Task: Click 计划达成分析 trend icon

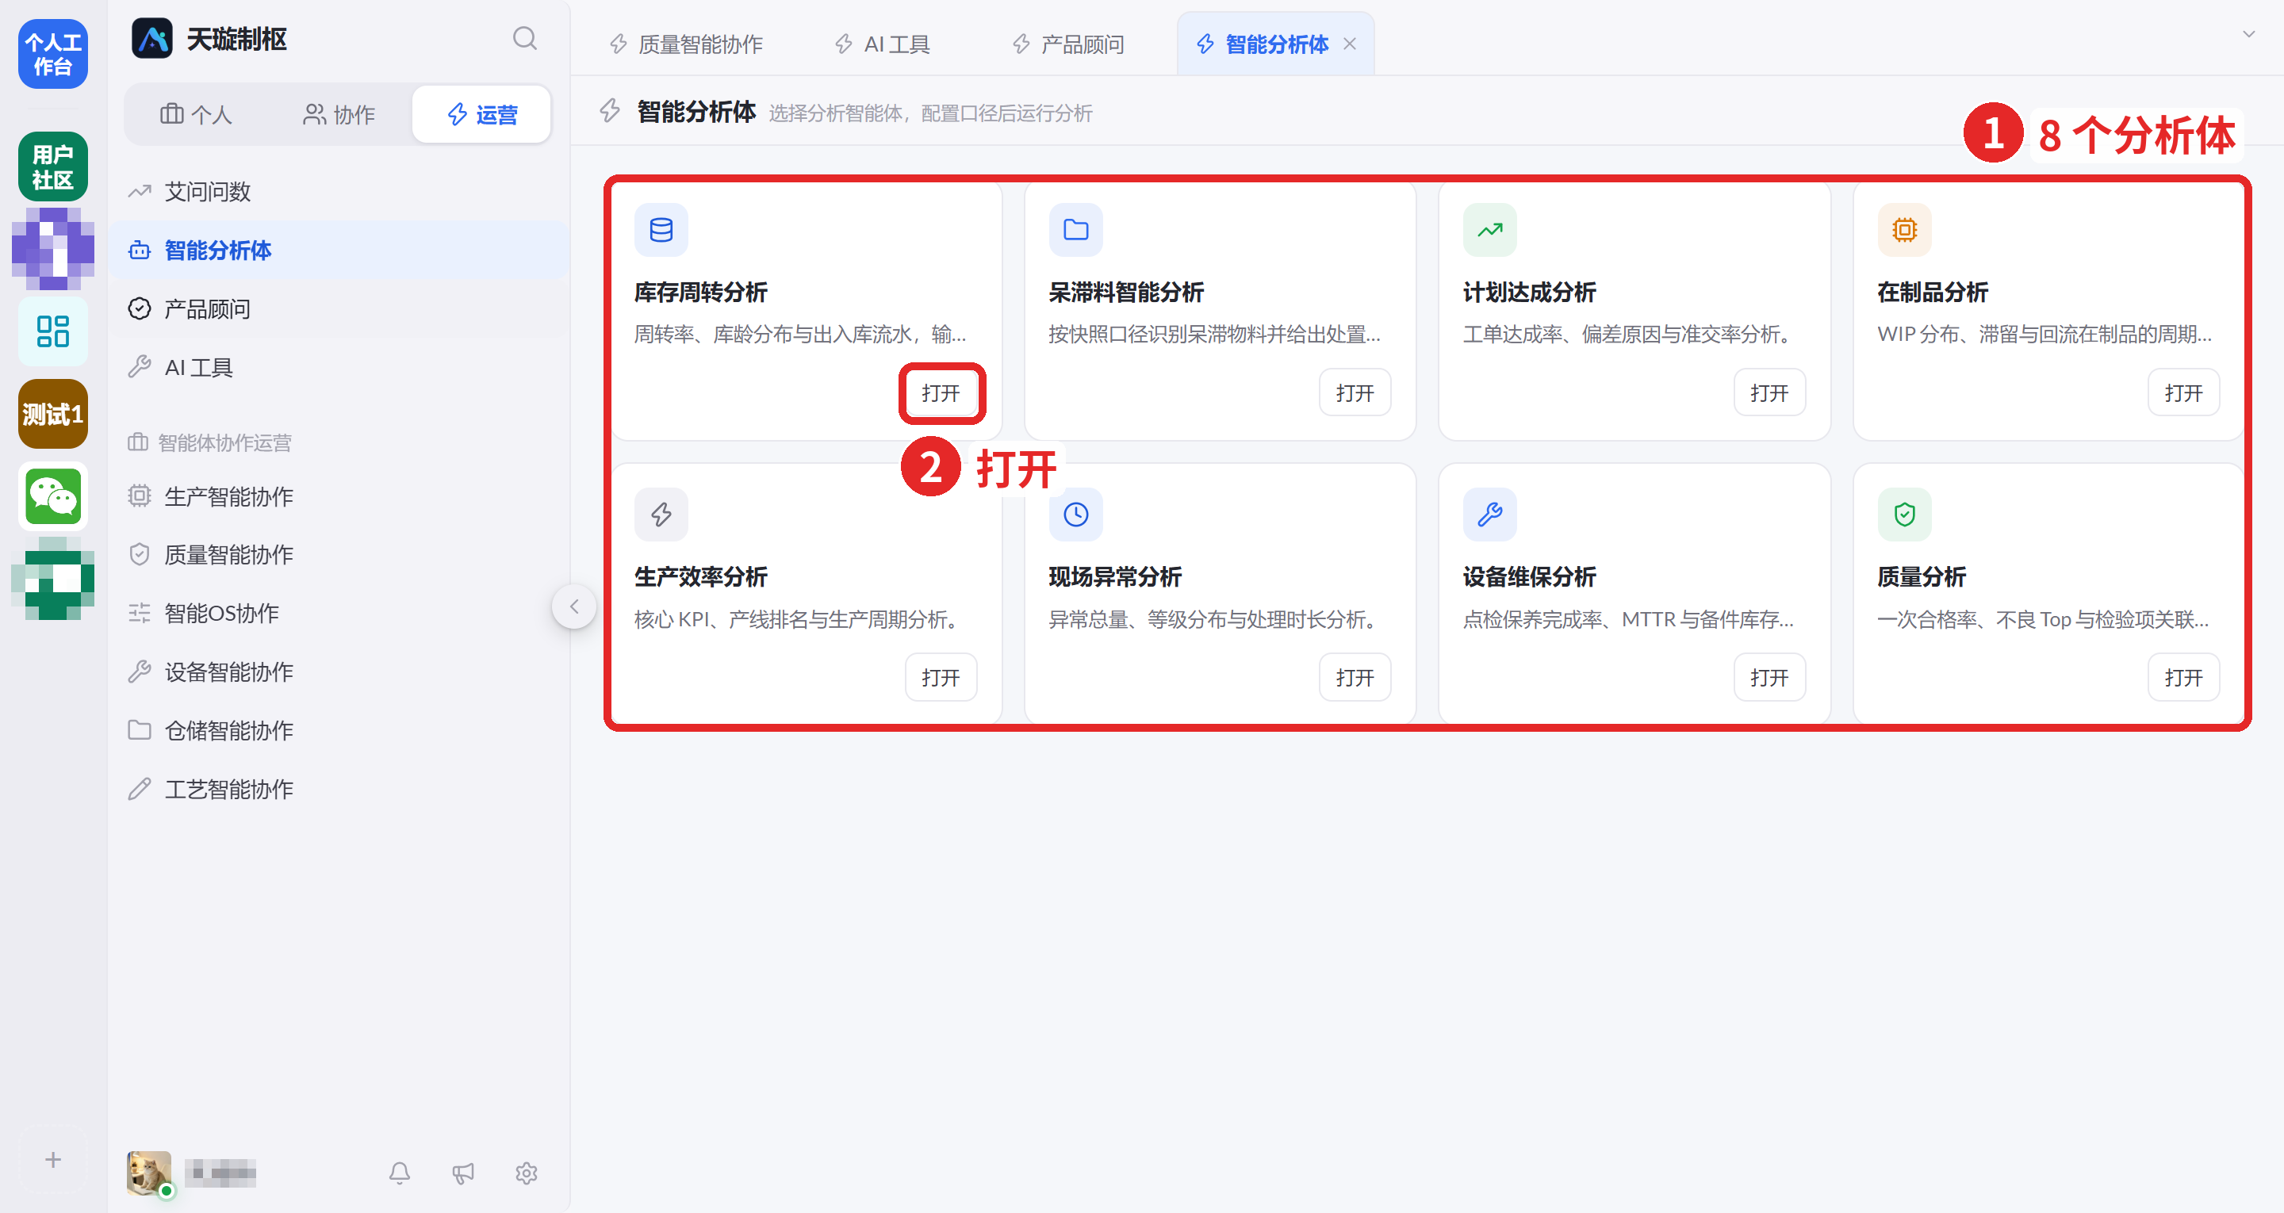Action: point(1490,231)
